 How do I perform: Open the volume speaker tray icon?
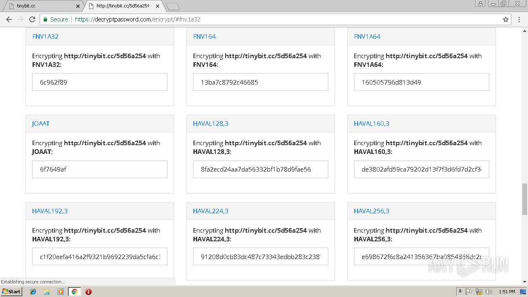point(488,292)
